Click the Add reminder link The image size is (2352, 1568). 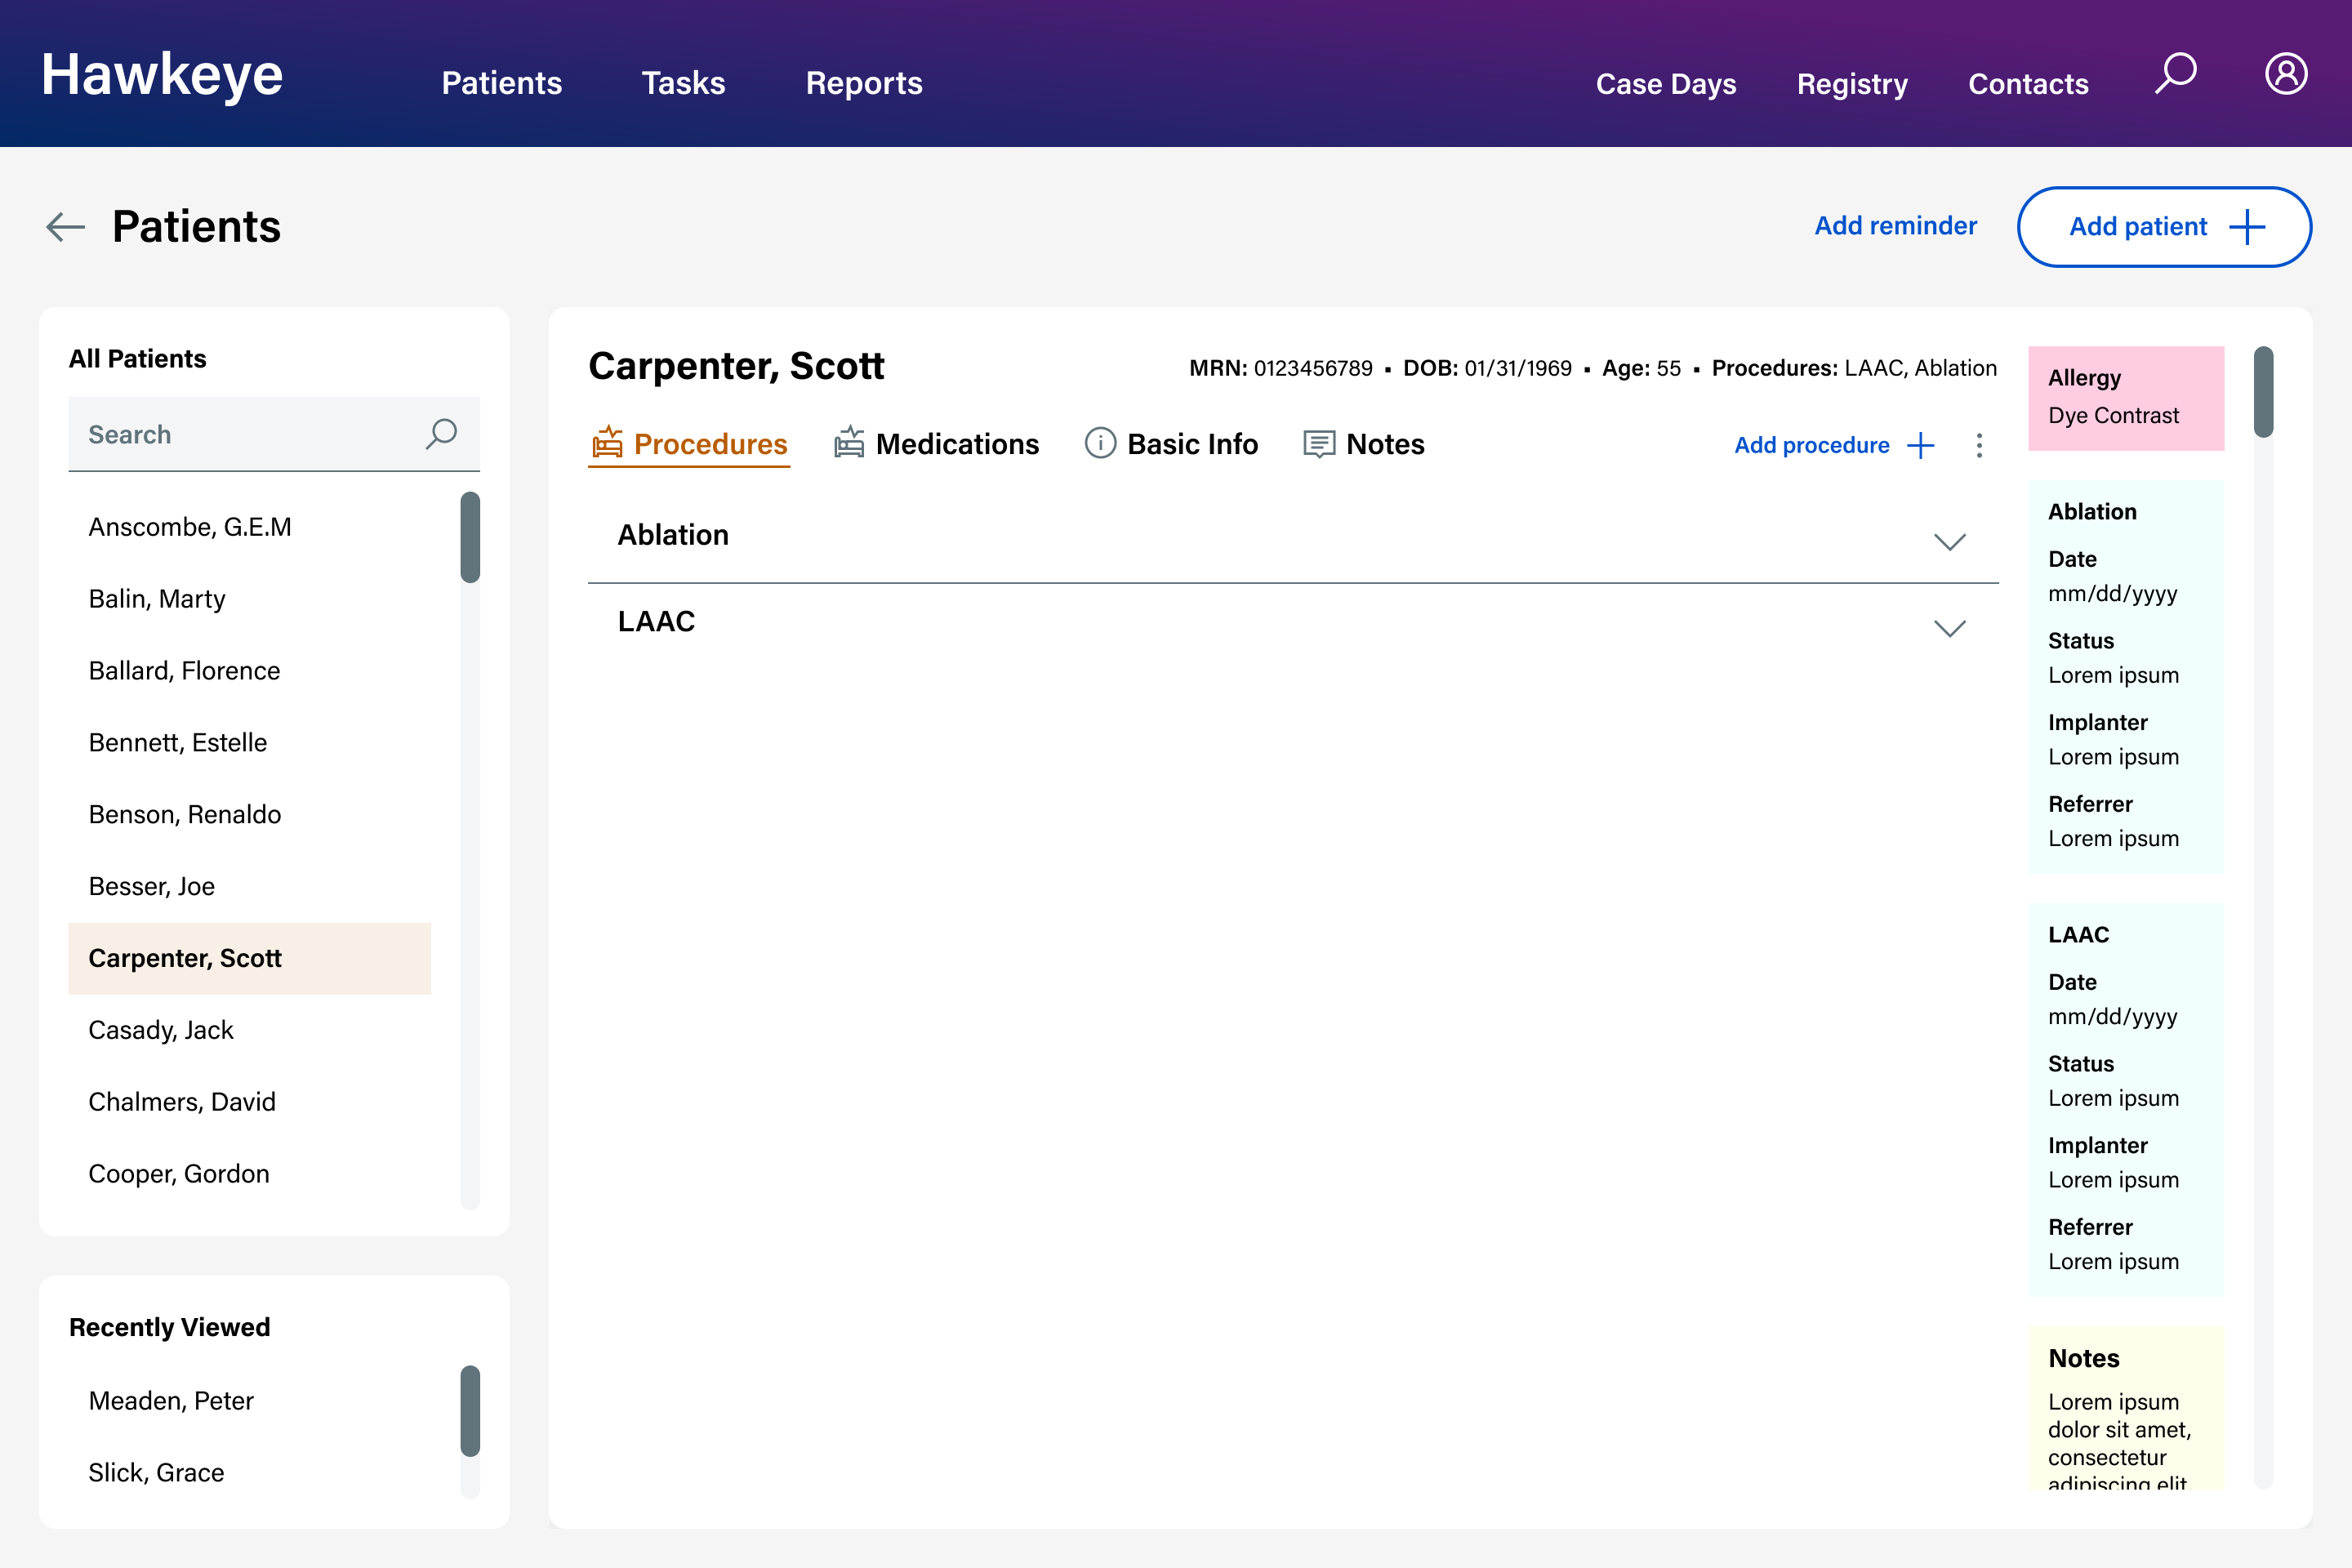1895,226
